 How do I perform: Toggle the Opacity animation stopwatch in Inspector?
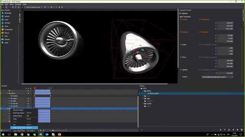point(181,70)
